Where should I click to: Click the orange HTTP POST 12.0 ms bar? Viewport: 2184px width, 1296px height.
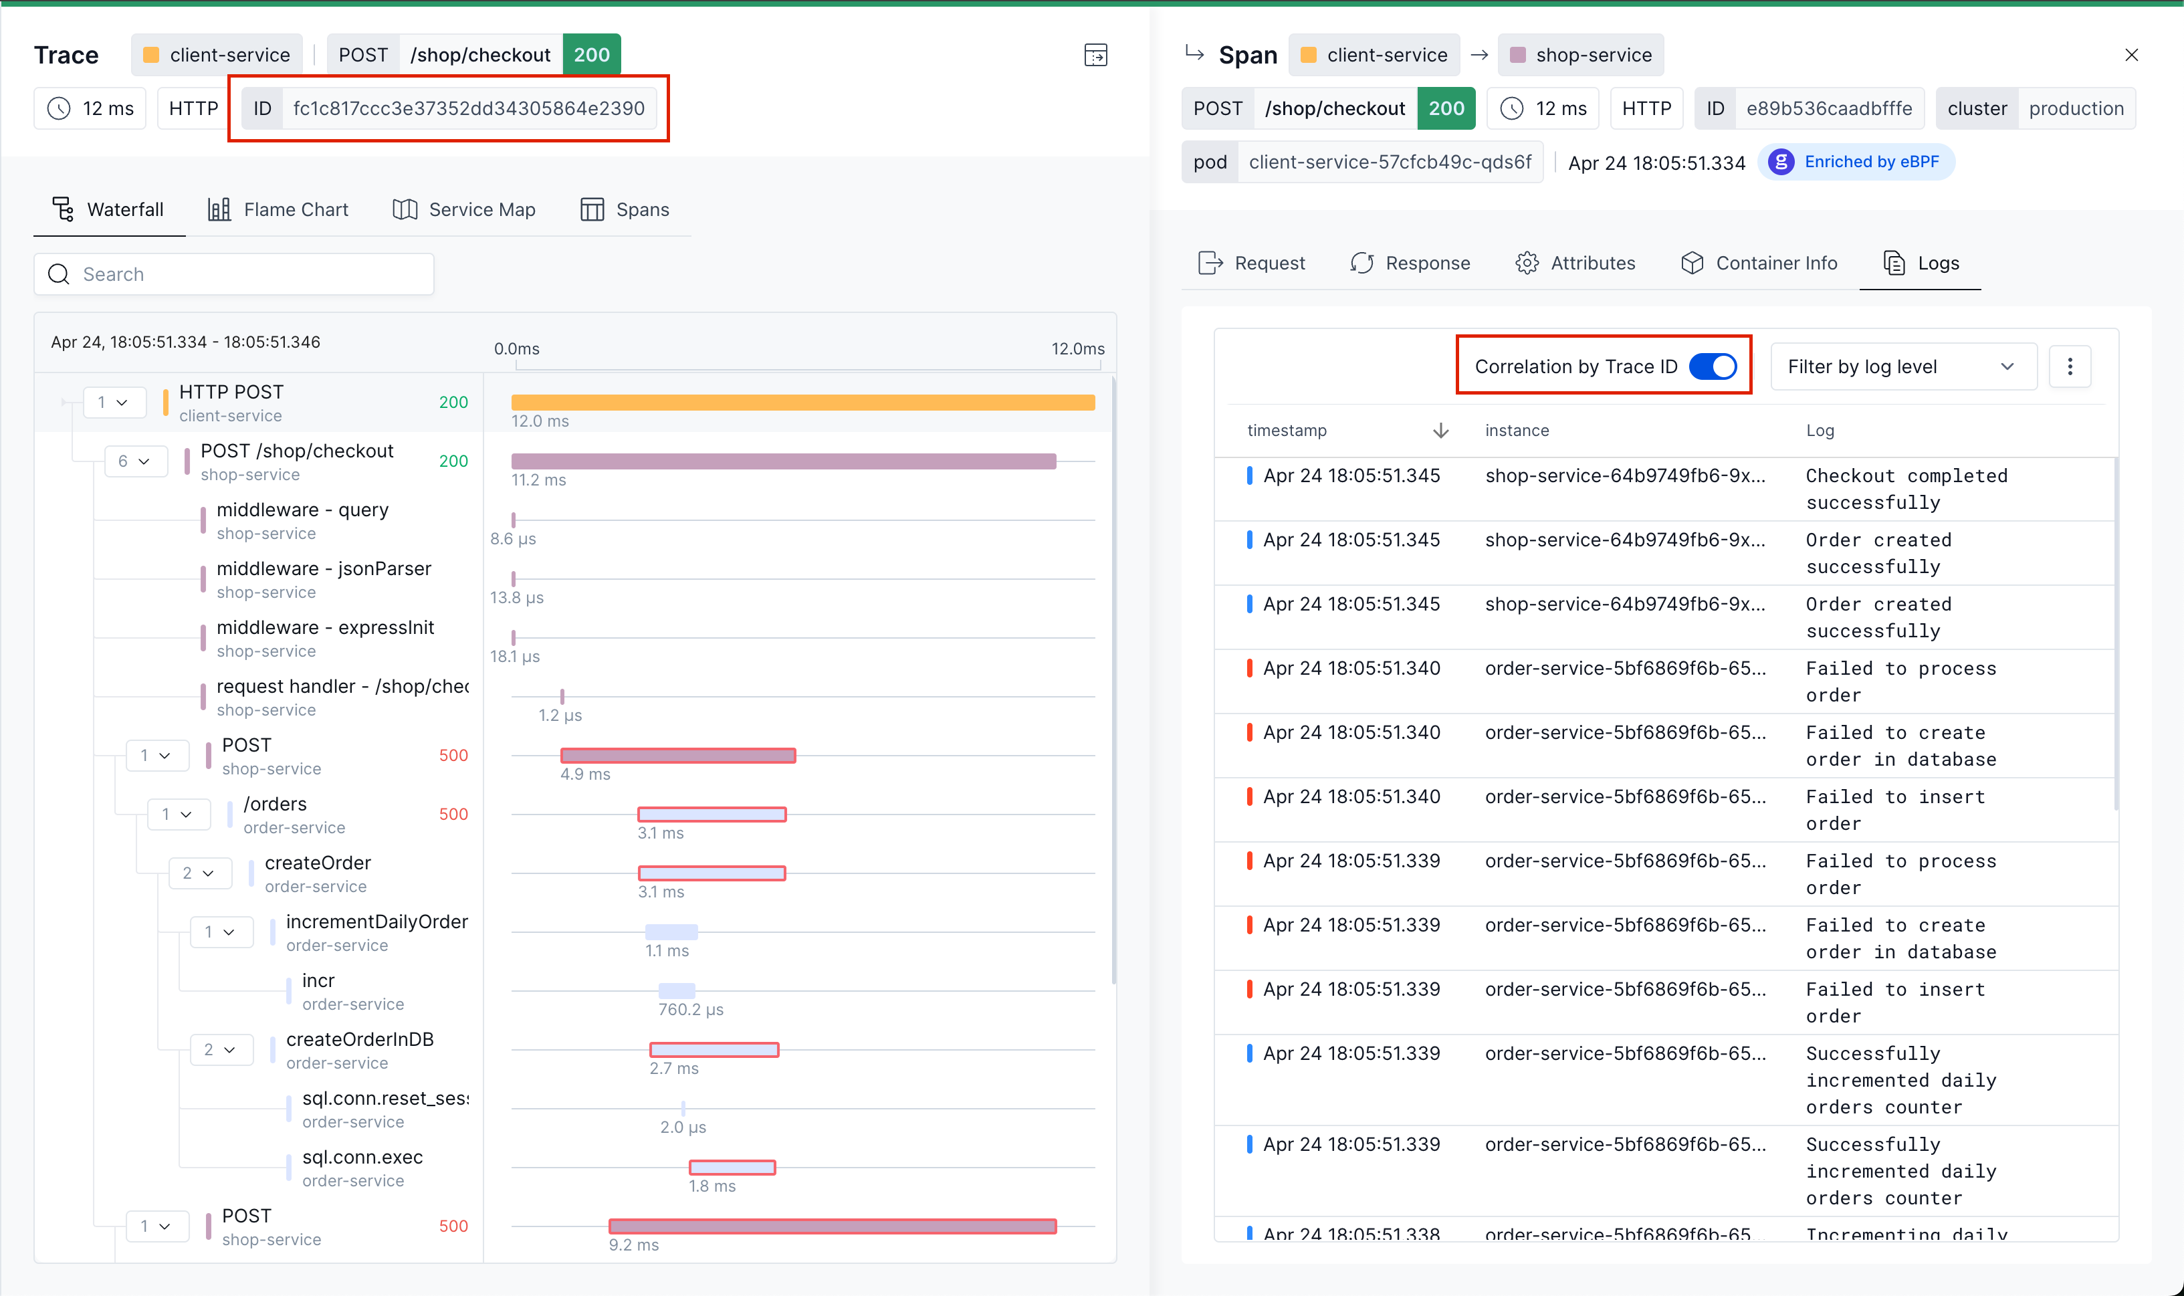tap(802, 403)
